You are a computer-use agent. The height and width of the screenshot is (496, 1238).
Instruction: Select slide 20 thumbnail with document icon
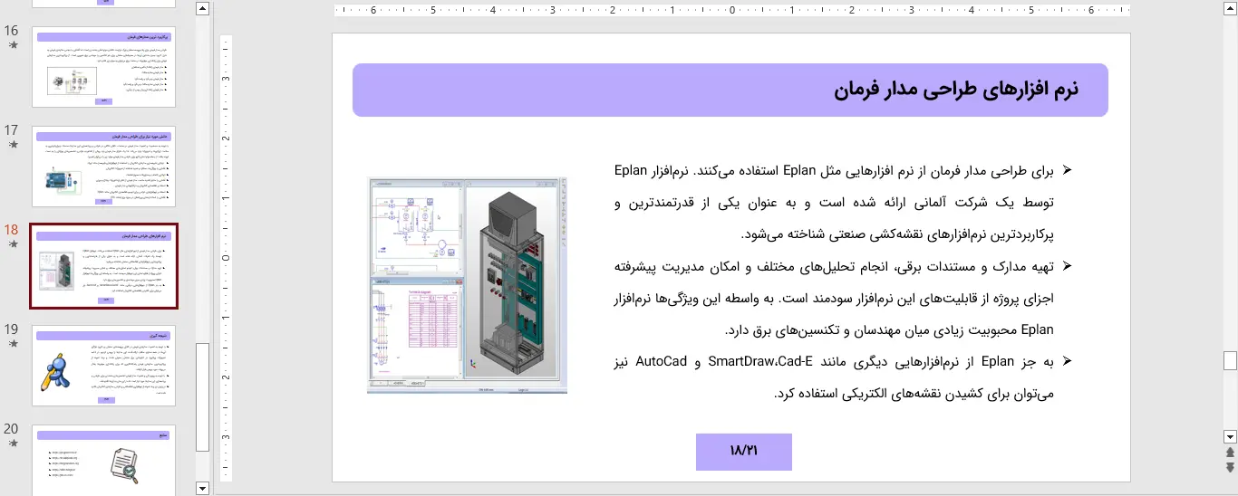pyautogui.click(x=104, y=460)
